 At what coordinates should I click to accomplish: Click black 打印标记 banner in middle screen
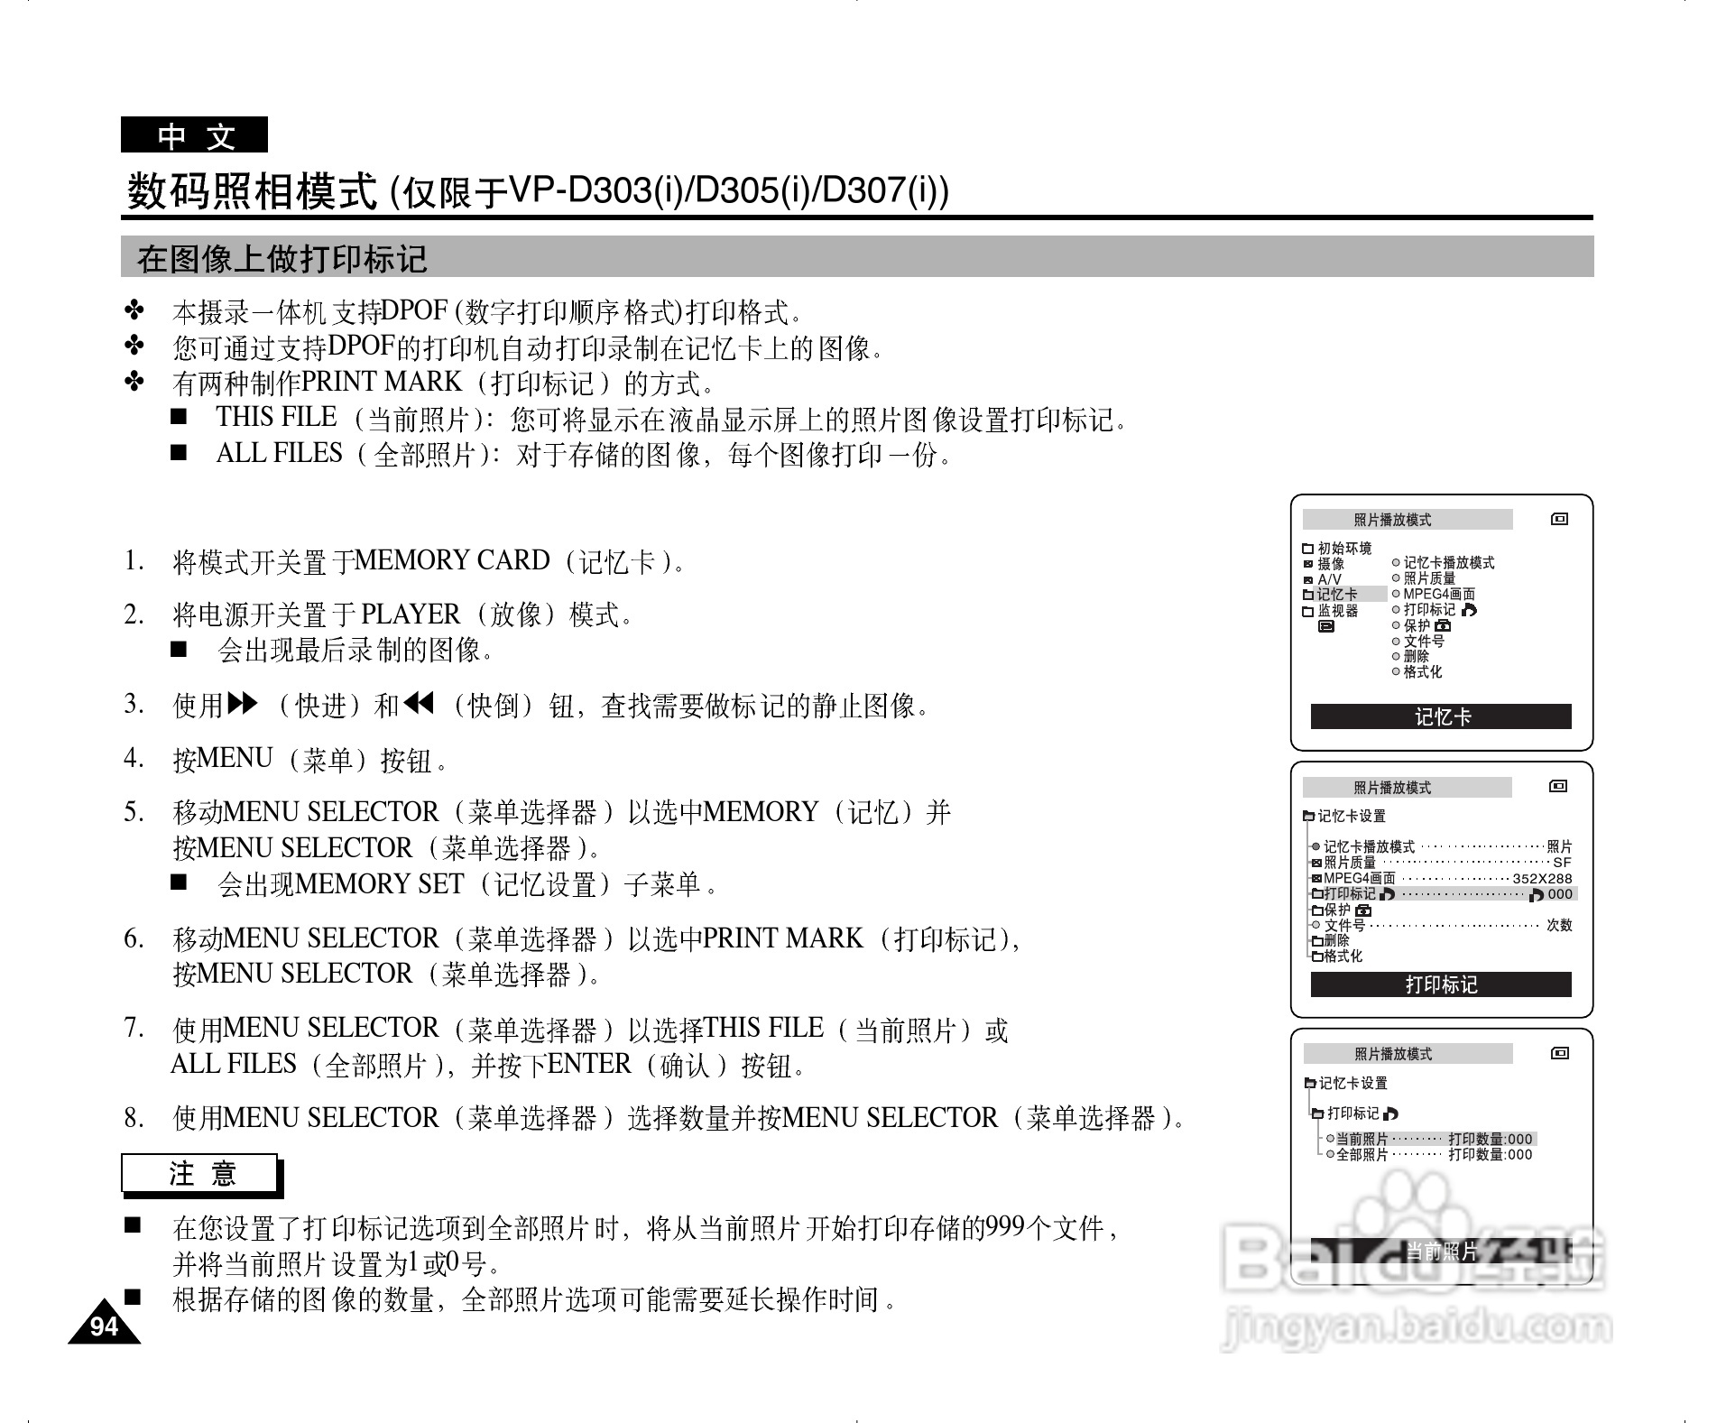pyautogui.click(x=1441, y=984)
